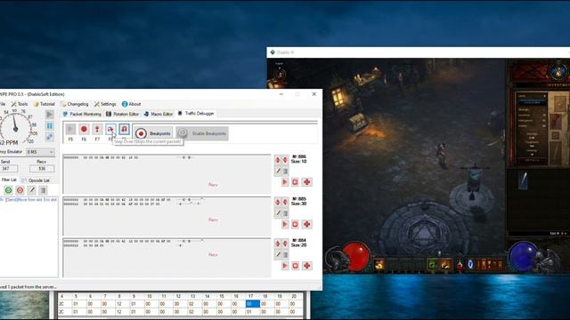The image size is (570, 320).
Task: Open the Tools menu in WPE PRO
Action: [x=20, y=104]
